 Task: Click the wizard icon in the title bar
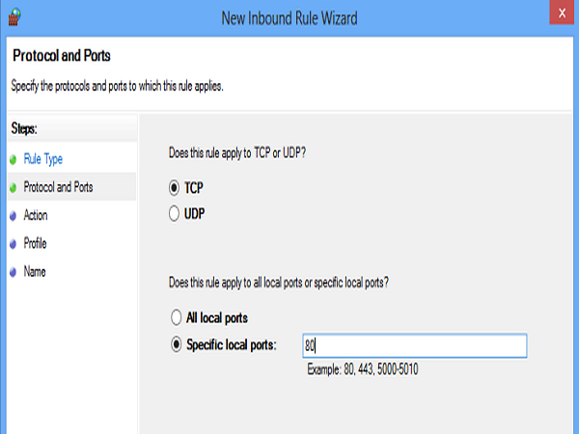pyautogui.click(x=12, y=15)
